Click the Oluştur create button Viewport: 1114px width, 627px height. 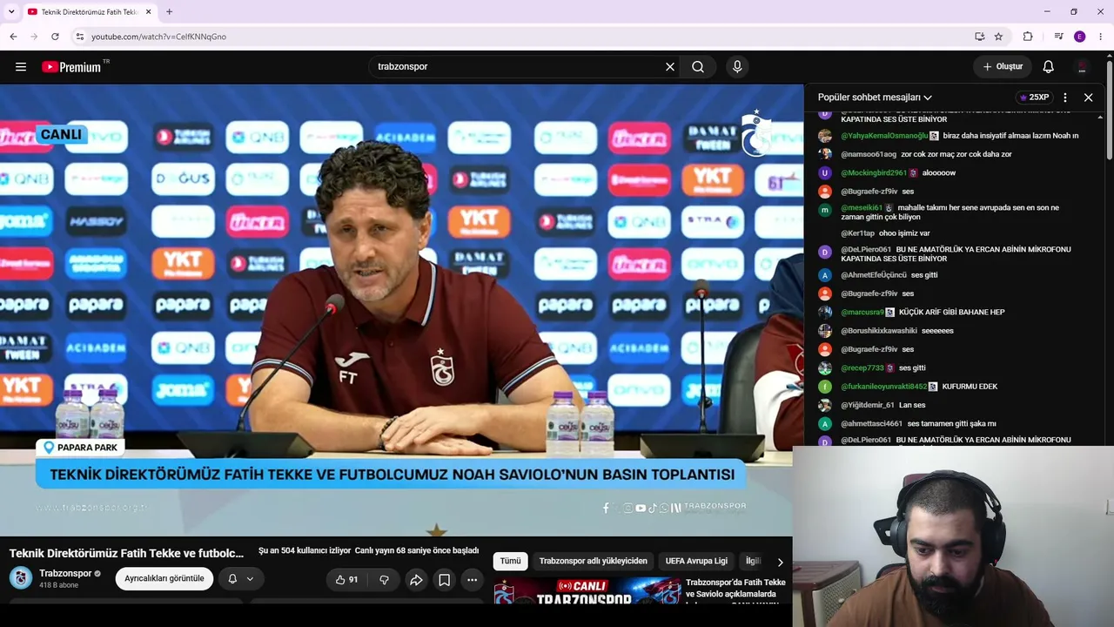pos(1003,67)
